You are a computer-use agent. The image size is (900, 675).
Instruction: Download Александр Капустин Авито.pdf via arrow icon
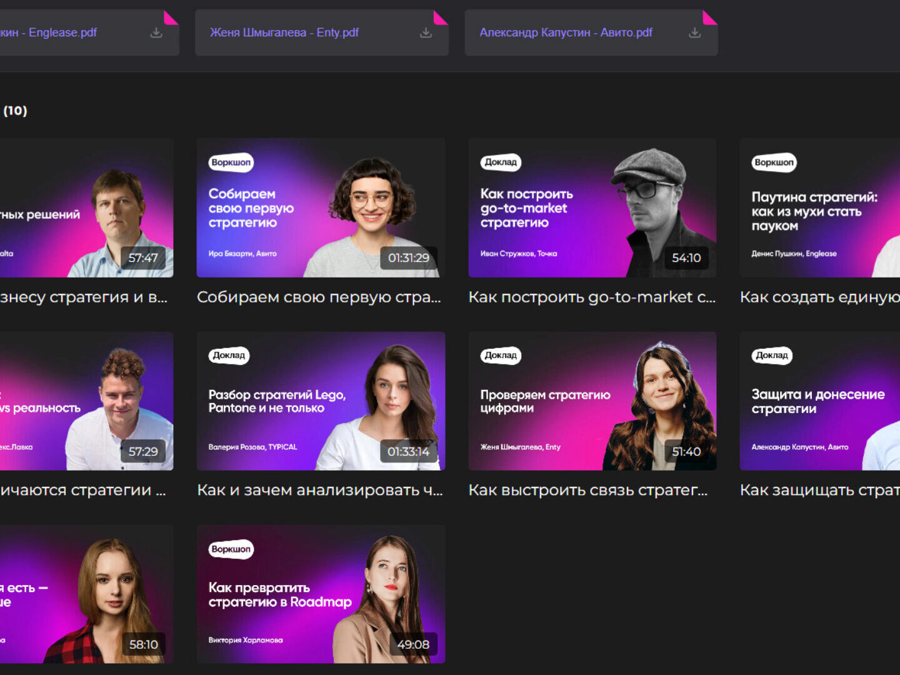tap(694, 32)
